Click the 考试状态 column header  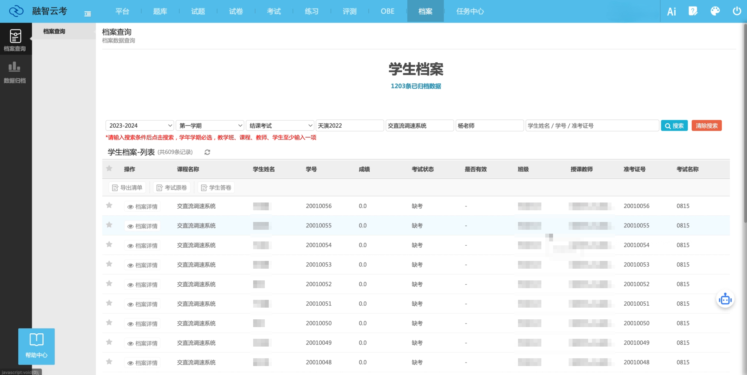(423, 169)
